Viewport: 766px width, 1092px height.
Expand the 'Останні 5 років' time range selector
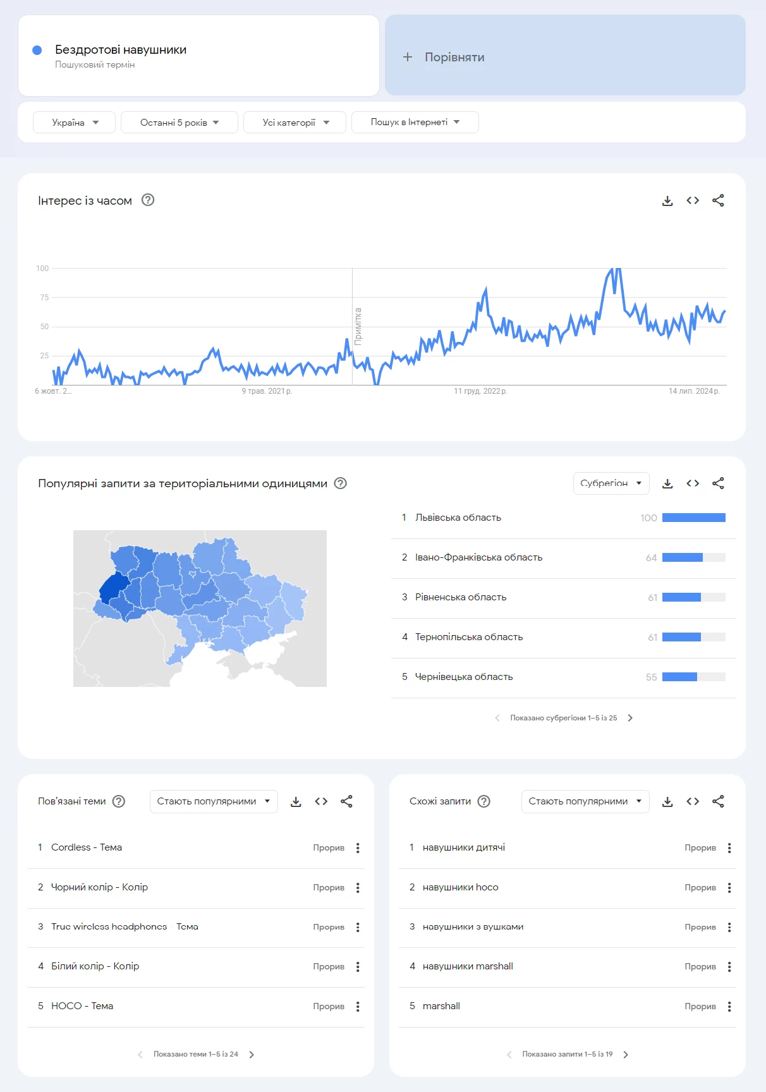tap(179, 122)
